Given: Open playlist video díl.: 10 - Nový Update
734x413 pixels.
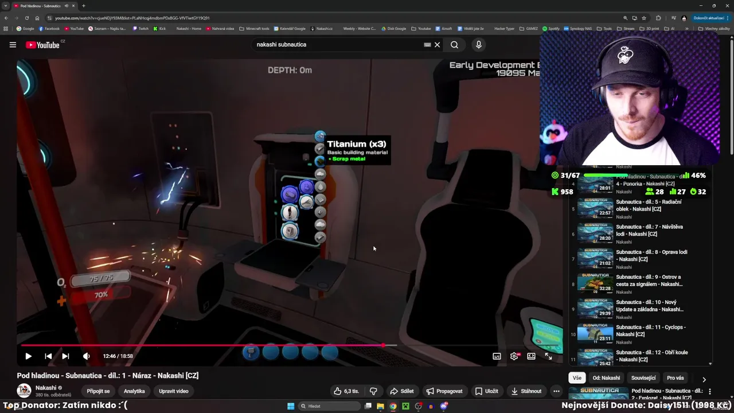Looking at the screenshot, I should tap(639, 309).
